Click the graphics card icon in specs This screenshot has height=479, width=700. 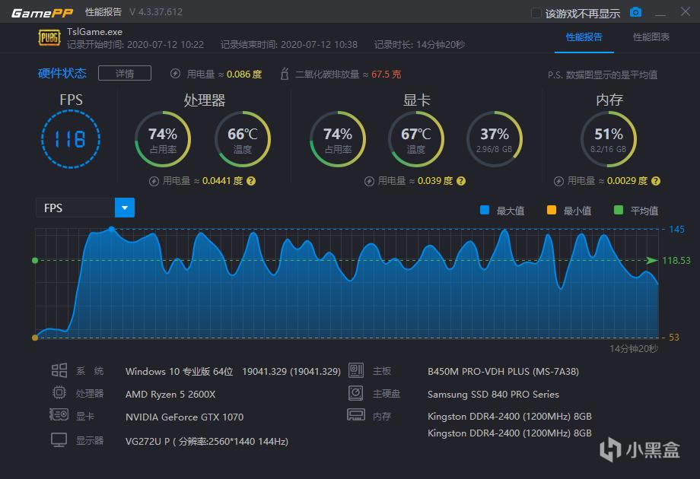[x=59, y=415]
